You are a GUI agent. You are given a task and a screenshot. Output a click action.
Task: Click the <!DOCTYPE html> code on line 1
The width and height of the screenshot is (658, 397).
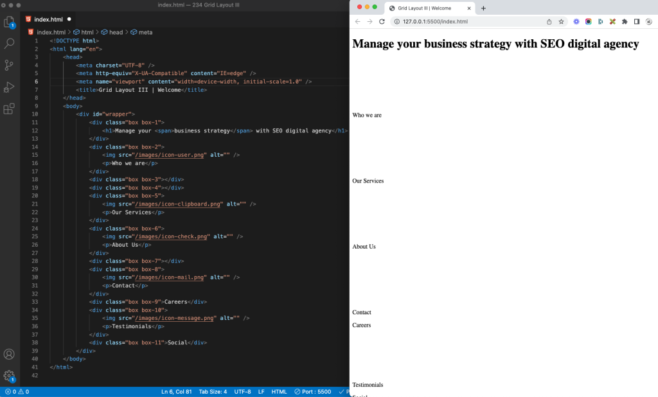click(75, 40)
